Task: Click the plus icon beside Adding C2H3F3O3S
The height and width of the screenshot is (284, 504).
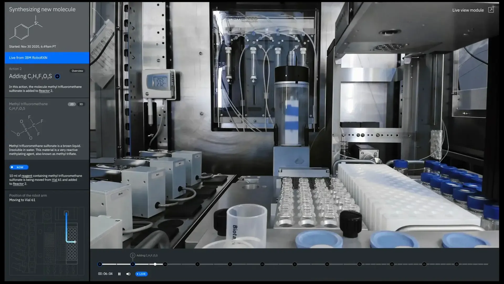Action: click(57, 76)
